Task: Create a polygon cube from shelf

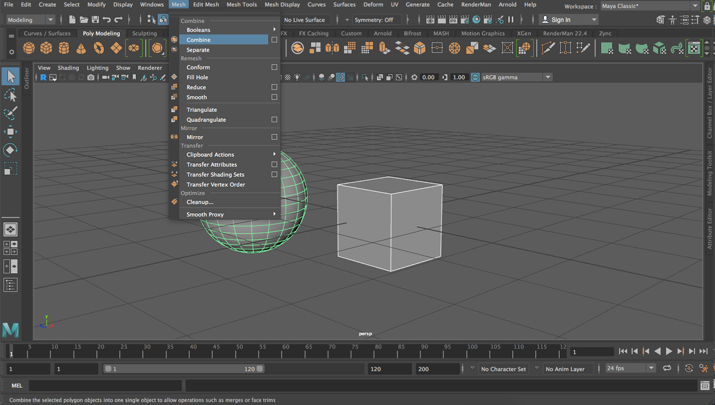Action: [x=46, y=48]
